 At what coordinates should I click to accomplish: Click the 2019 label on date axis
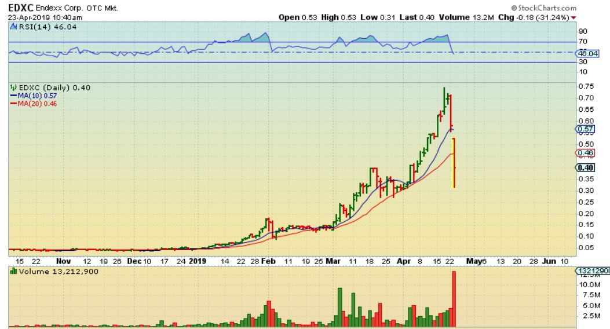pyautogui.click(x=197, y=261)
